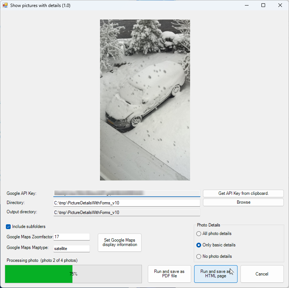The width and height of the screenshot is (289, 288).
Task: Click the Google Maps Maptype field
Action: (x=72, y=249)
